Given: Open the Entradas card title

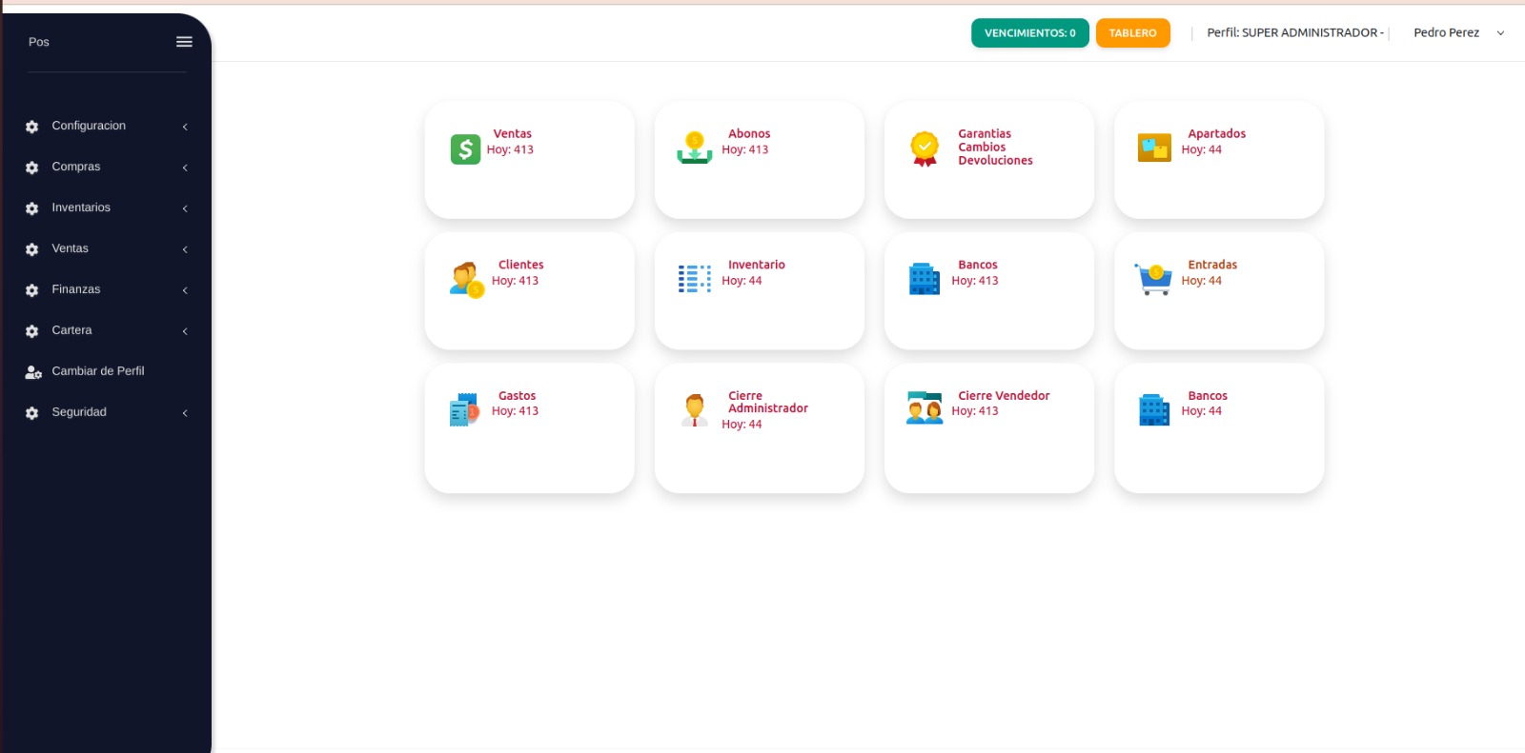Looking at the screenshot, I should pos(1212,266).
